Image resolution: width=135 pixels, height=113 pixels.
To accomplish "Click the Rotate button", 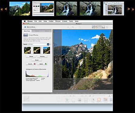I will point(31,56).
